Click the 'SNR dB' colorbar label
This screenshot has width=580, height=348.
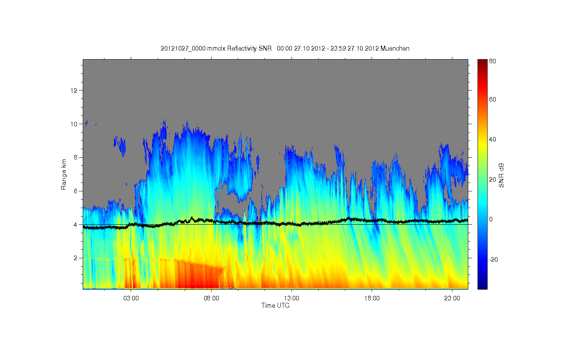(501, 175)
